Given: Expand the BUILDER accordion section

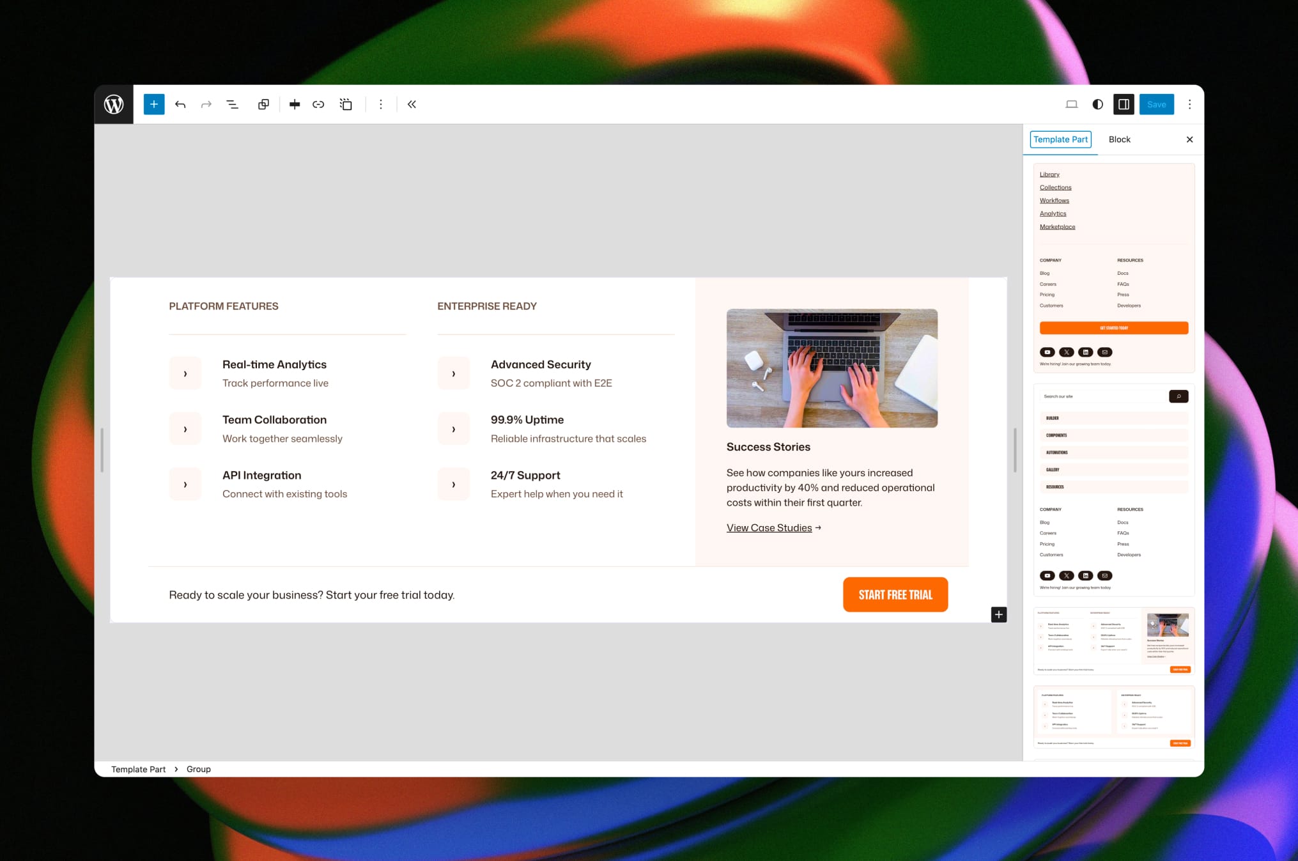Looking at the screenshot, I should click(1114, 418).
